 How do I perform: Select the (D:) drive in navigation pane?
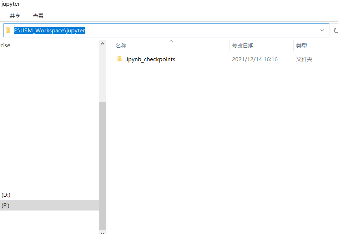point(6,195)
